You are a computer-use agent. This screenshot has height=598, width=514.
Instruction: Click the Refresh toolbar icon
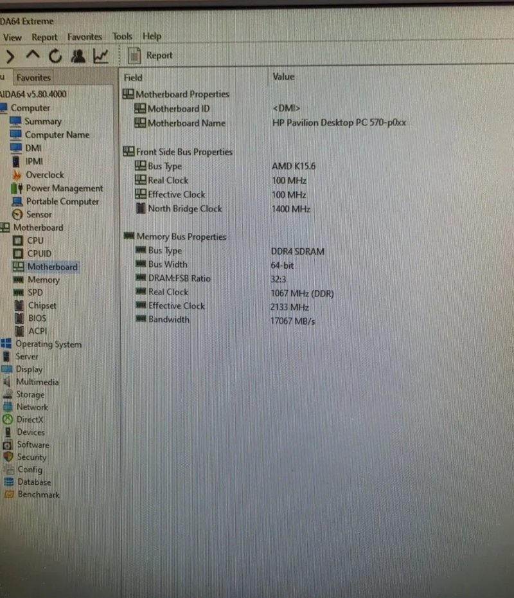tap(55, 56)
